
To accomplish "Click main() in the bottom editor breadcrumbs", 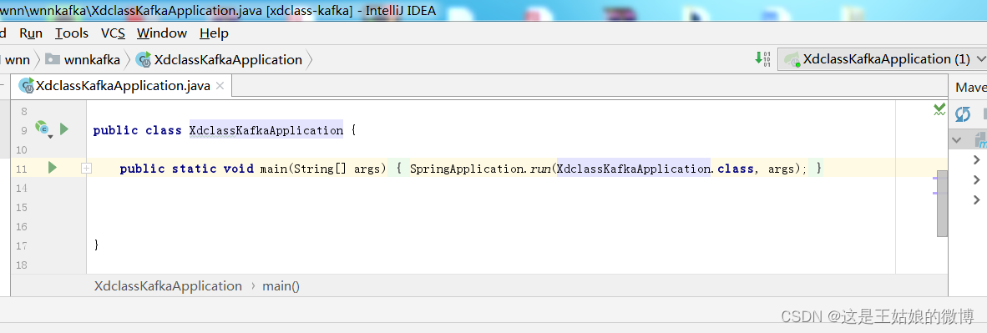I will [281, 285].
